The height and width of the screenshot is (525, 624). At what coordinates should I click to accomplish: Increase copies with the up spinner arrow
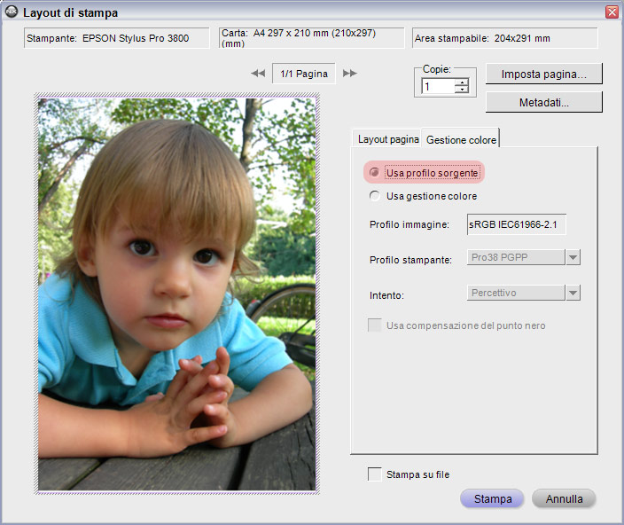pos(462,82)
